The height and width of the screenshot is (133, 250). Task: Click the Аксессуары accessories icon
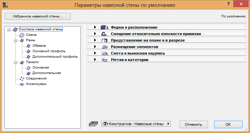click(22, 84)
